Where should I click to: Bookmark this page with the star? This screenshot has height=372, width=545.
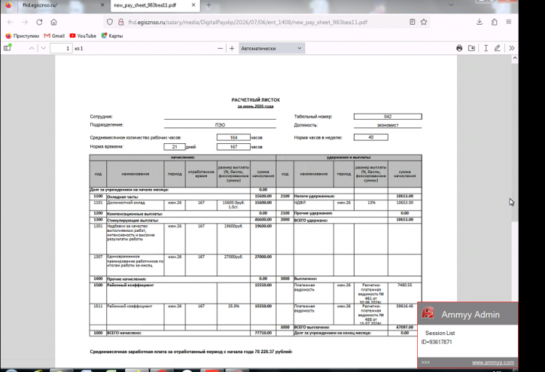coord(424,22)
